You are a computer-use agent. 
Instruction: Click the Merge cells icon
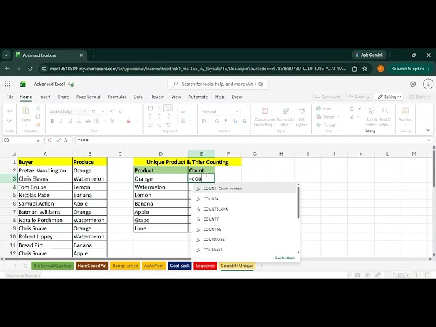pos(183,121)
